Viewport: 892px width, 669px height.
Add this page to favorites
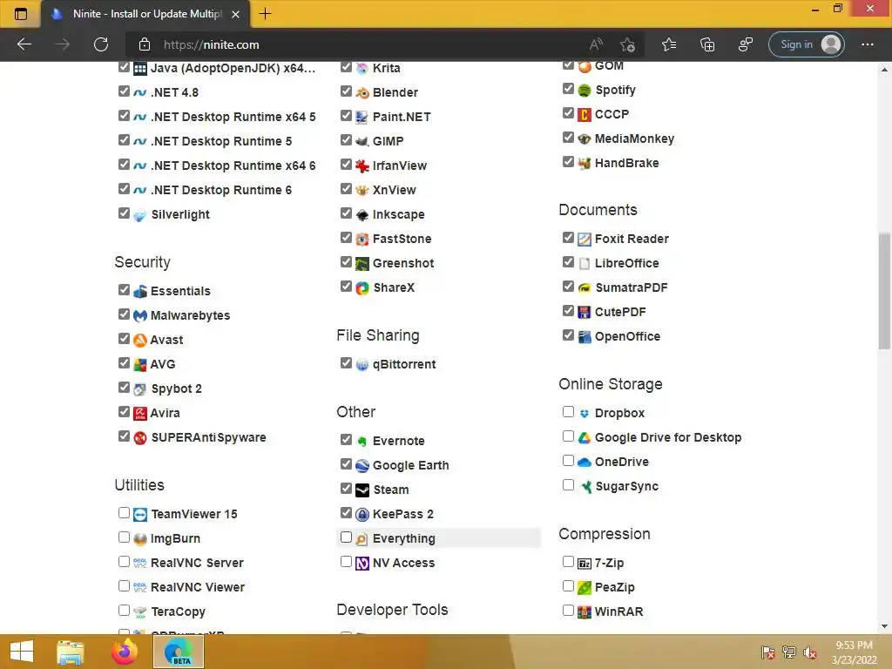(x=627, y=44)
